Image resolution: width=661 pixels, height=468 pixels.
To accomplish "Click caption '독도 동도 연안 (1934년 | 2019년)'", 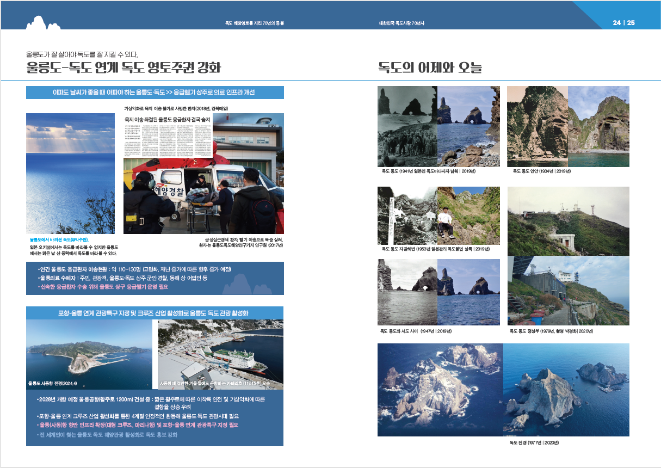I will pos(541,172).
